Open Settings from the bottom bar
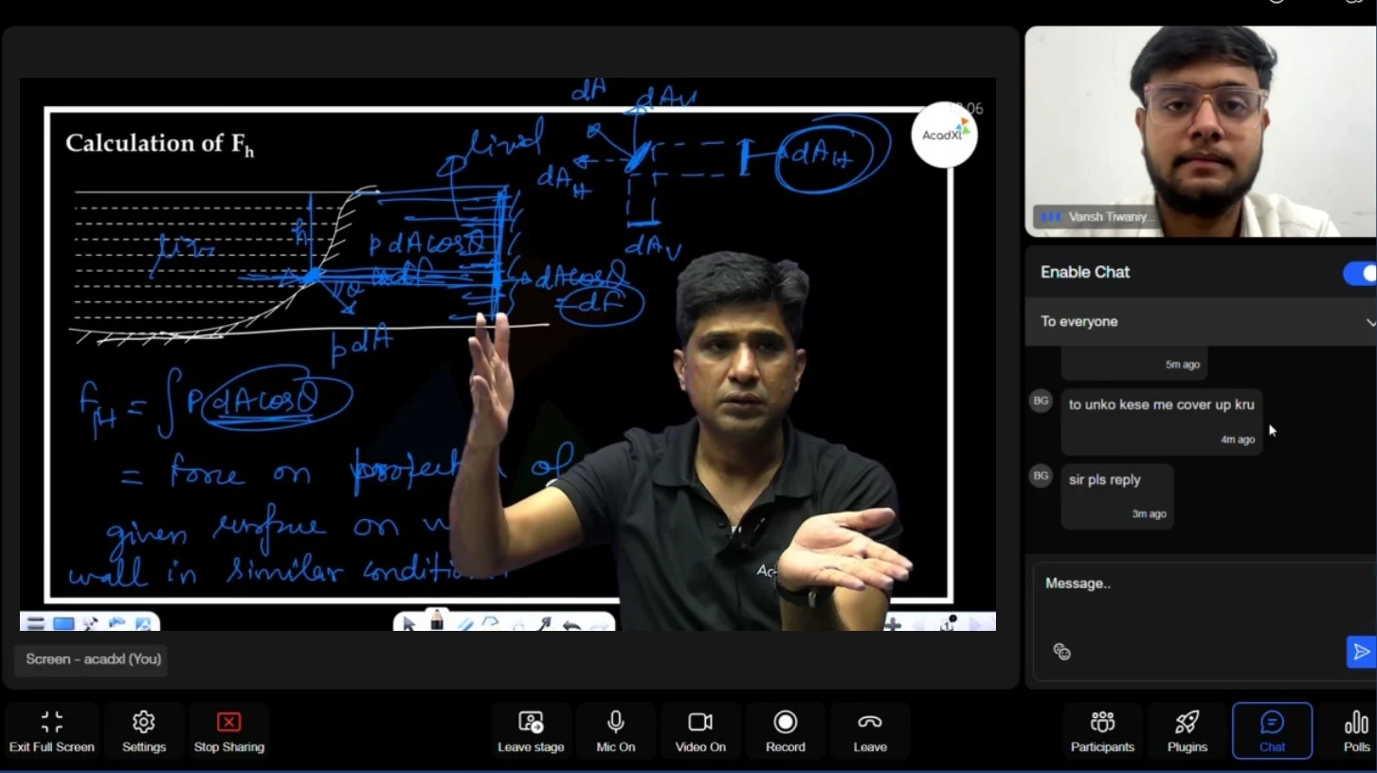Image resolution: width=1377 pixels, height=773 pixels. (143, 729)
